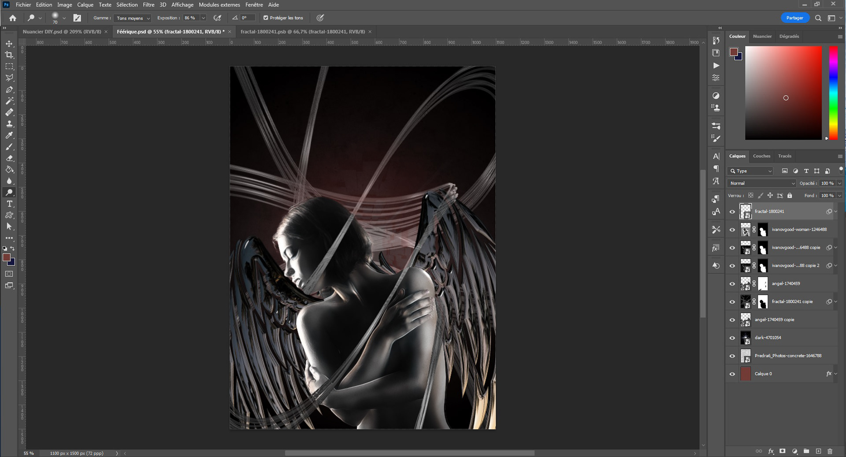Viewport: 846px width, 457px height.
Task: Open the Character panel icon
Action: point(716,156)
